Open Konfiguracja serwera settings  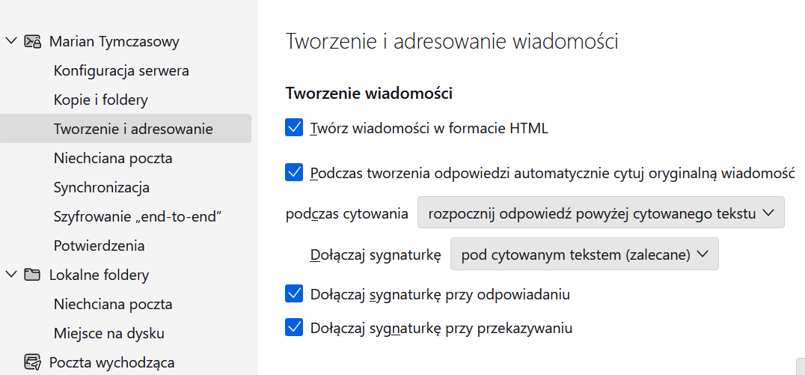click(x=121, y=71)
